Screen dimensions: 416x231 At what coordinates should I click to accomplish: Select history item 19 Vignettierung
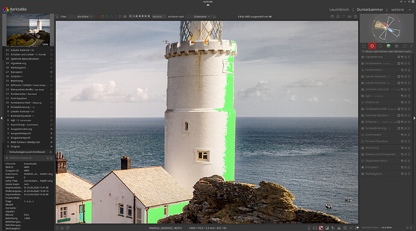[x=28, y=63]
